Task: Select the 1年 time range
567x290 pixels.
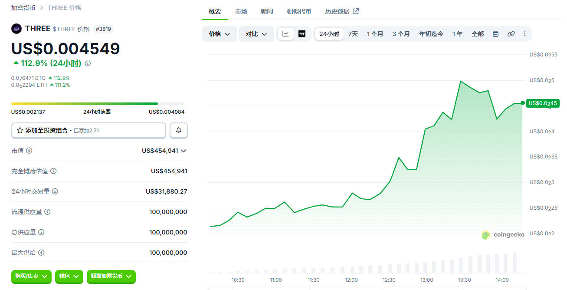Action: [x=457, y=34]
